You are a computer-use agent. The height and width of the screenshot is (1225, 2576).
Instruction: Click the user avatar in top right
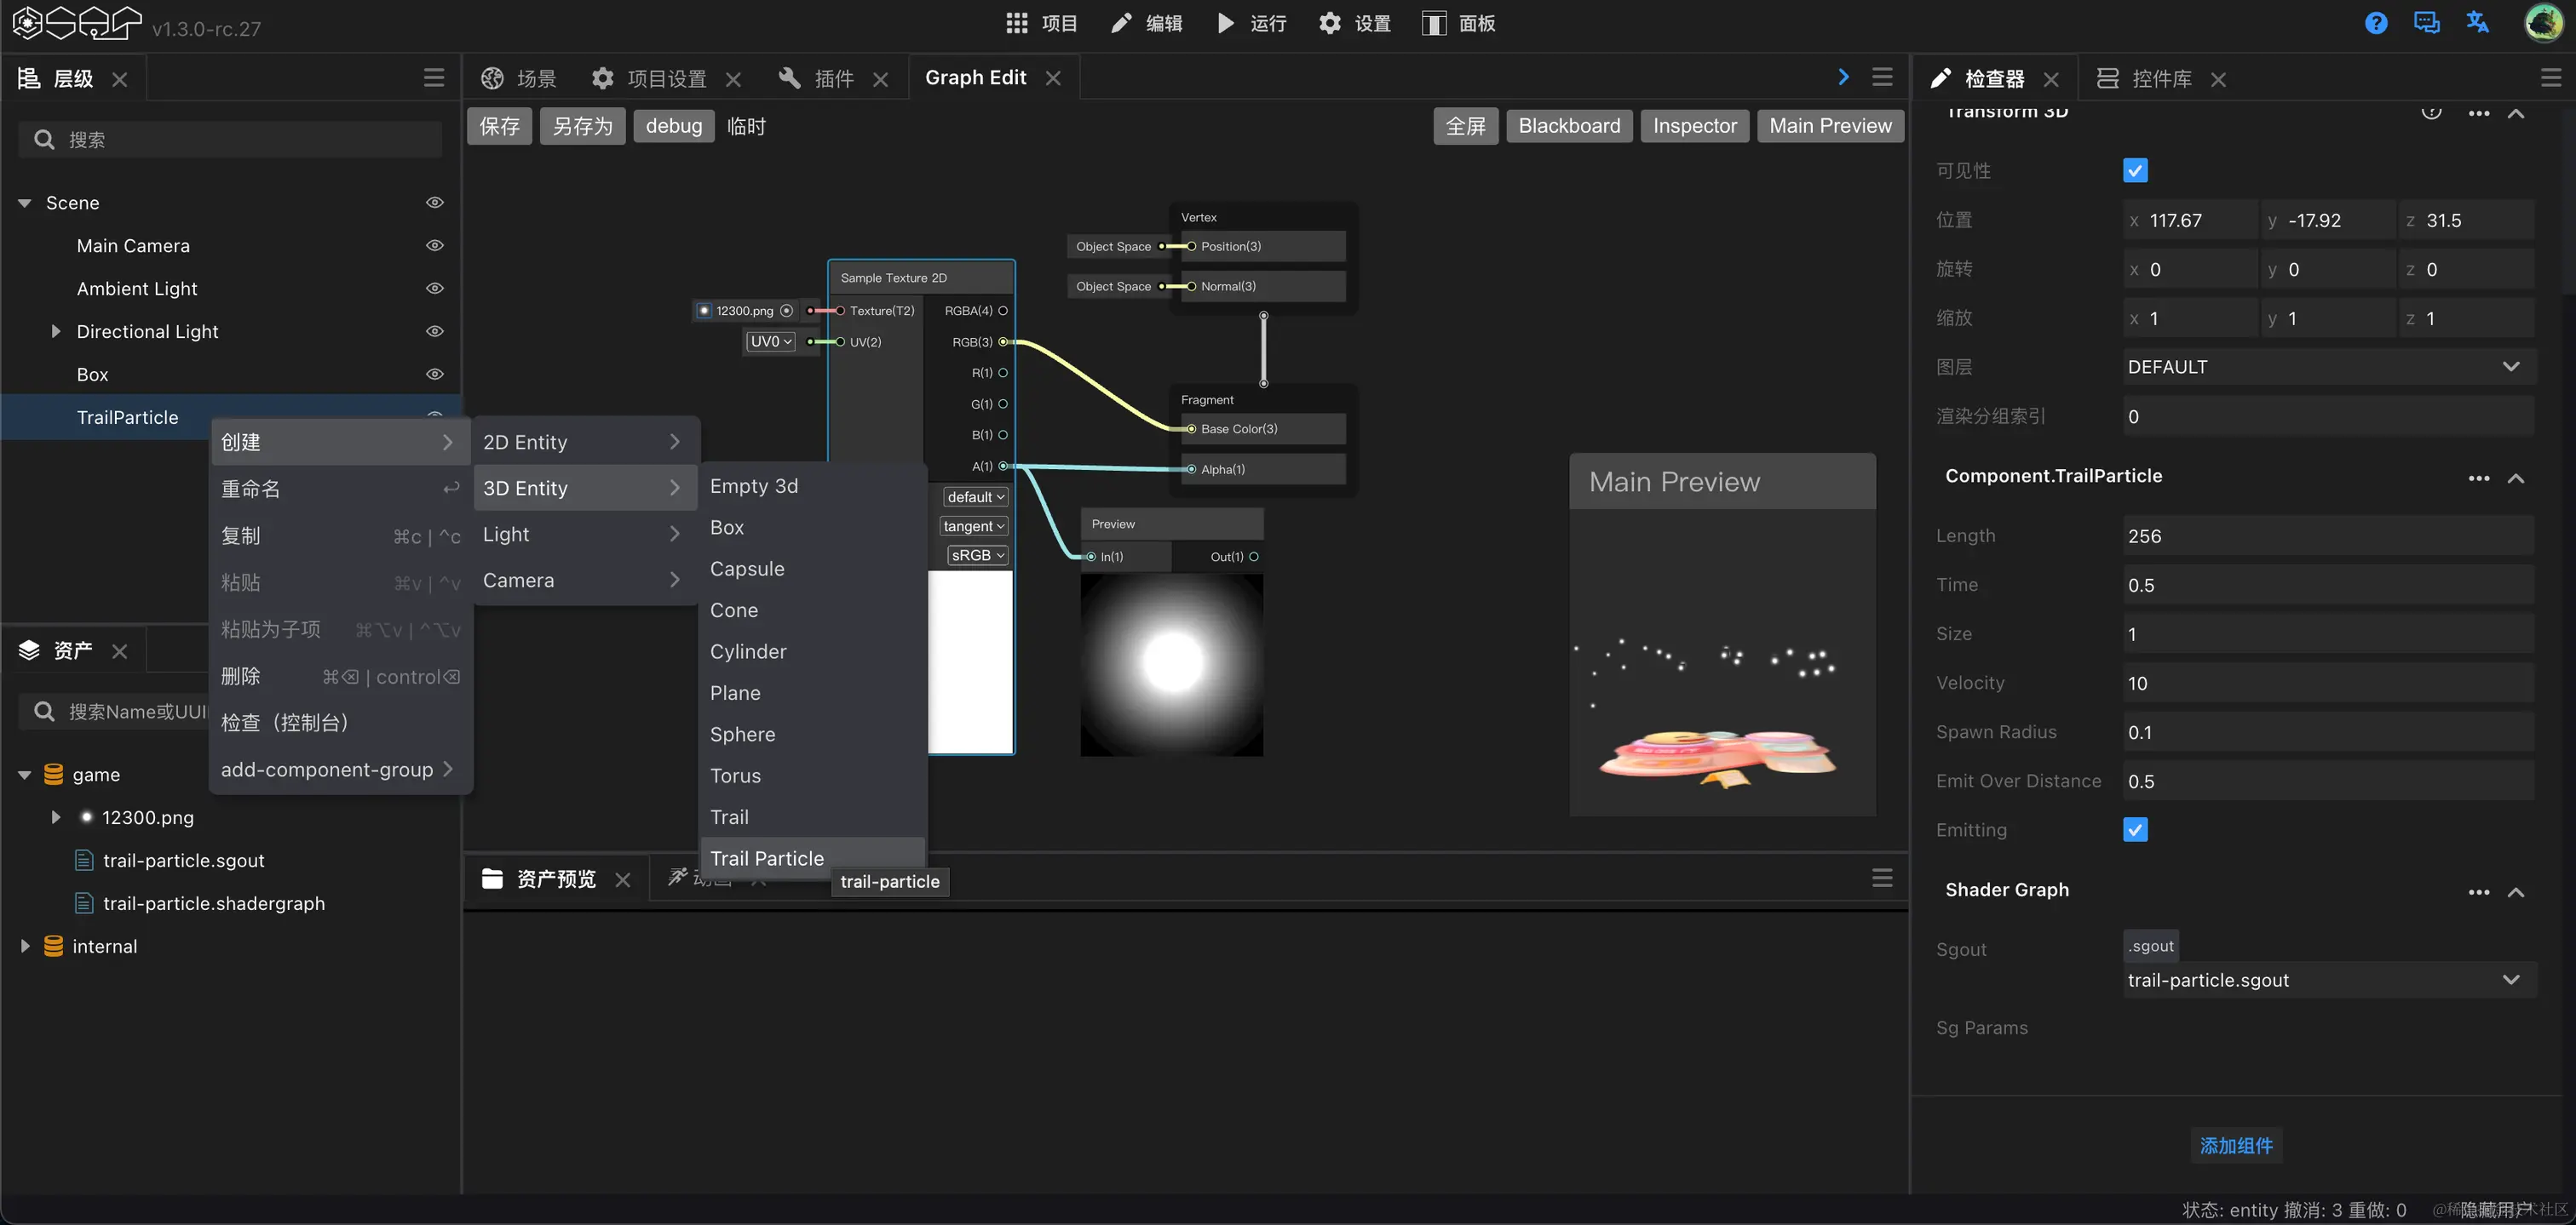2543,23
